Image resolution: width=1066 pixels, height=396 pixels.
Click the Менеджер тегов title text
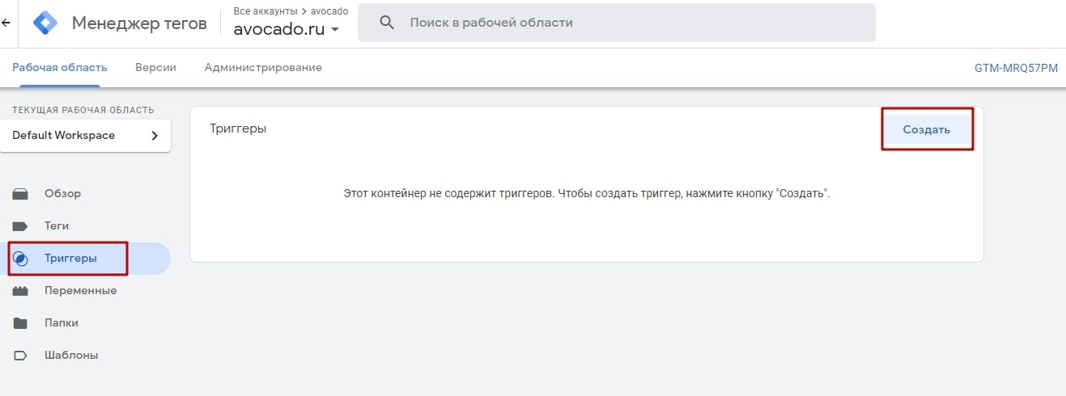pos(141,23)
